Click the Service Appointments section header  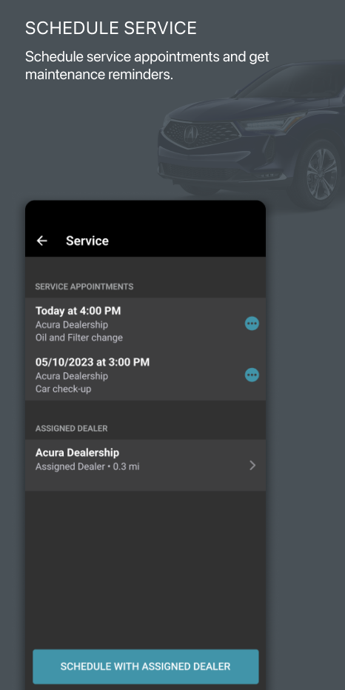tap(84, 287)
